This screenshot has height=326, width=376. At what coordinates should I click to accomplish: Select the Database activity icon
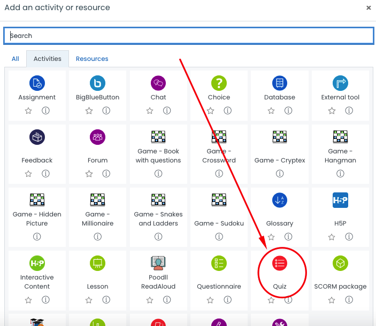280,83
